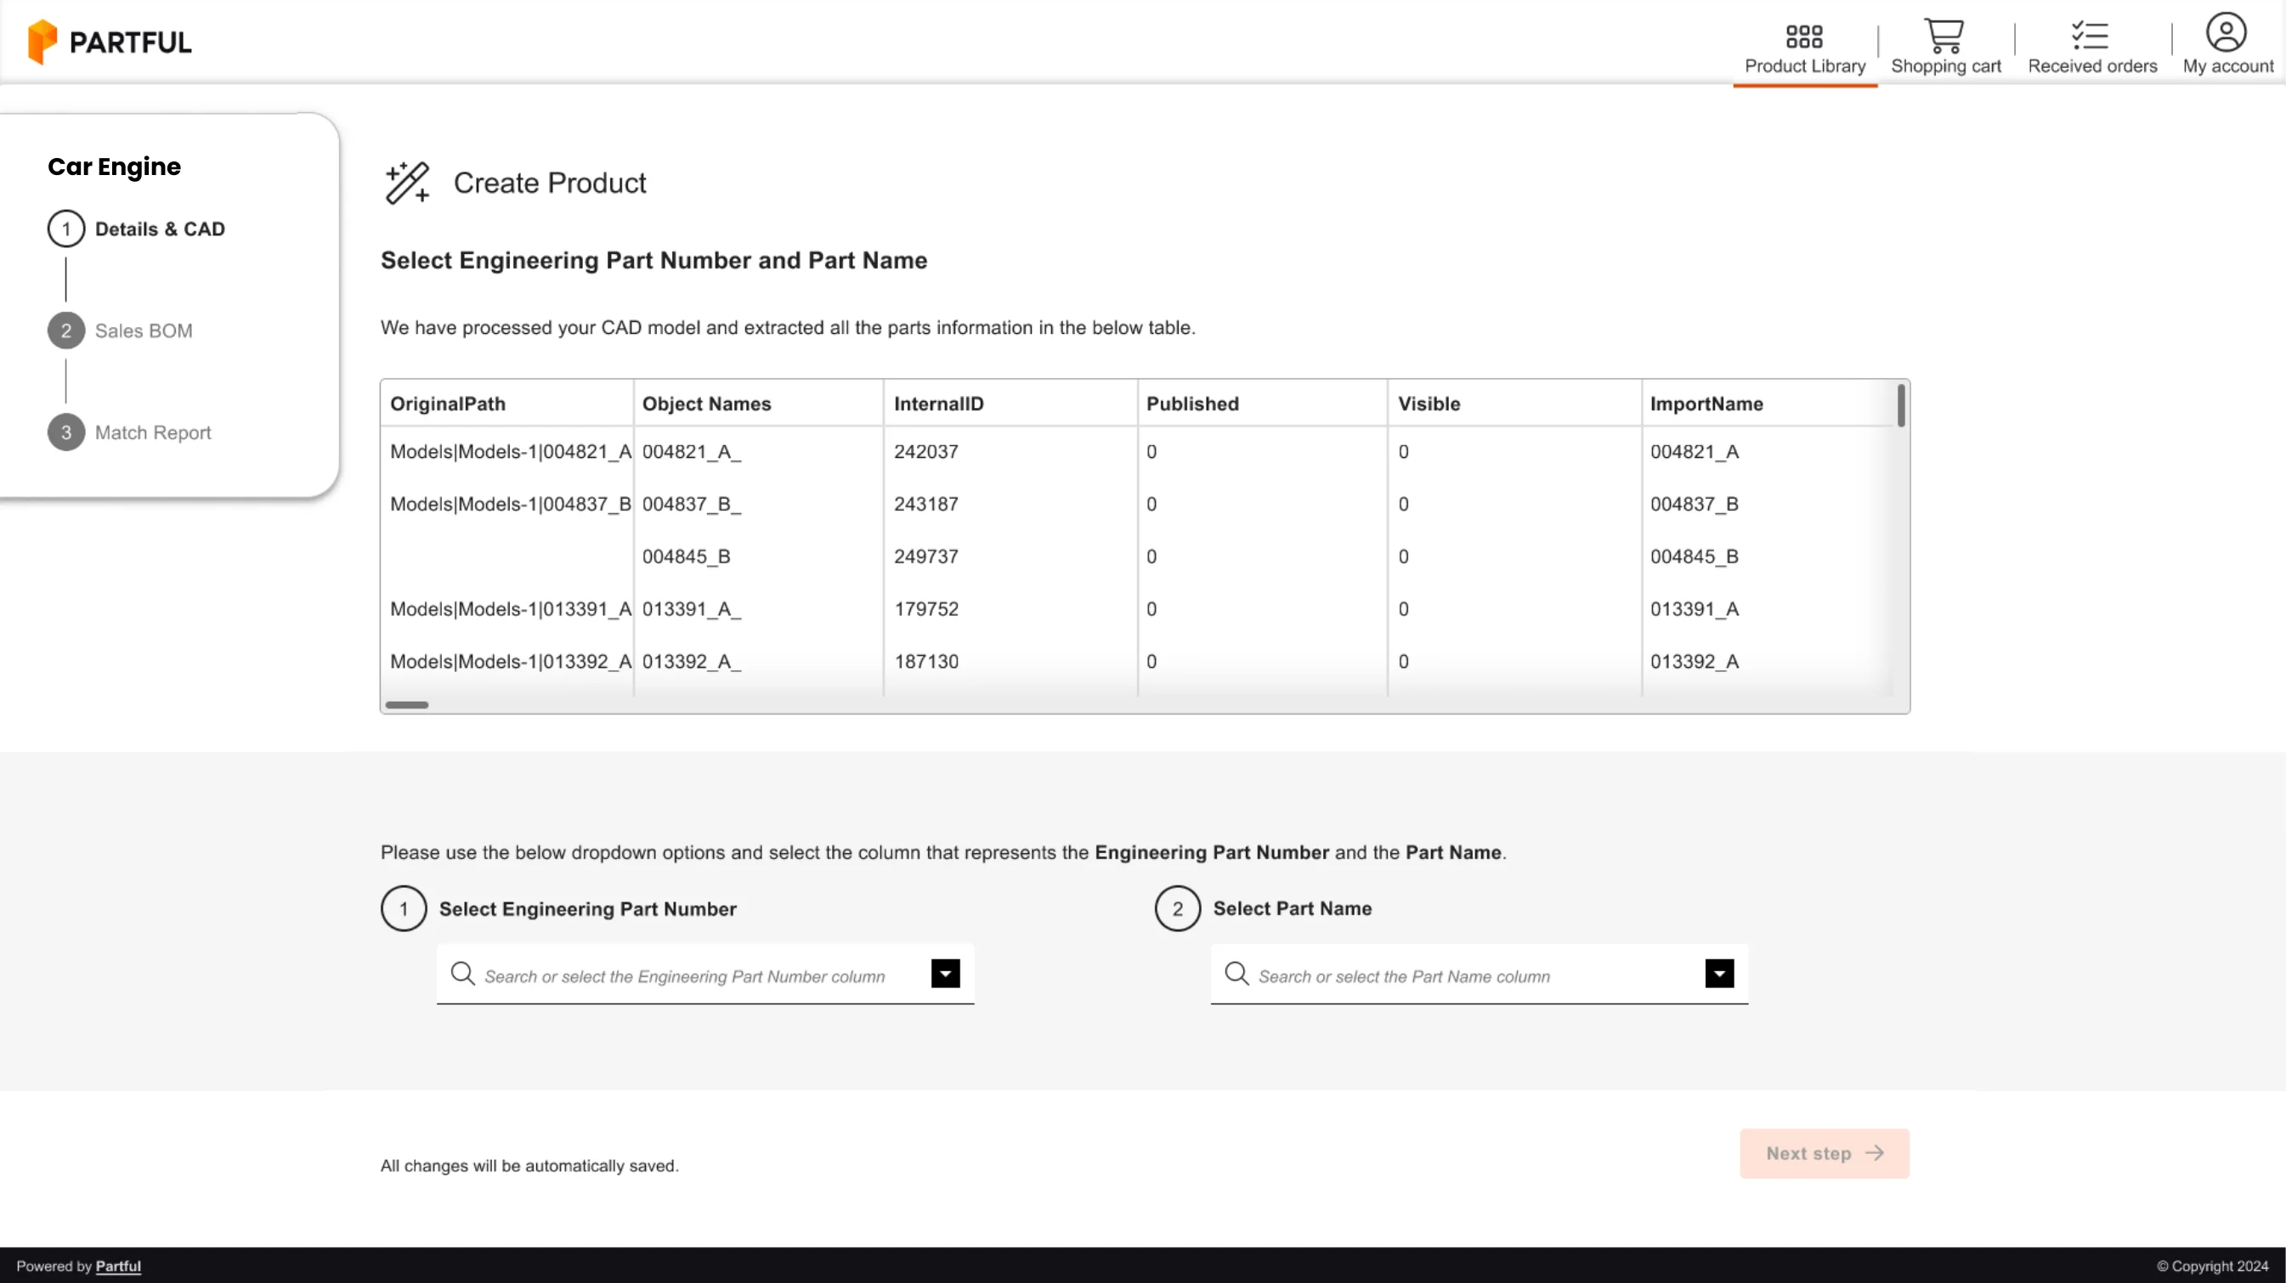Click the table's vertical scrollbar thumb

click(x=1901, y=405)
